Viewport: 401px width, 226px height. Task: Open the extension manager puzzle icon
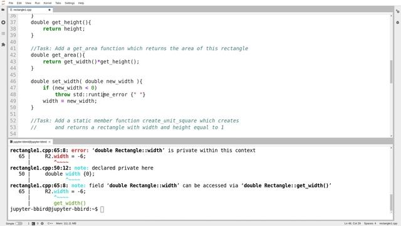click(x=3, y=45)
